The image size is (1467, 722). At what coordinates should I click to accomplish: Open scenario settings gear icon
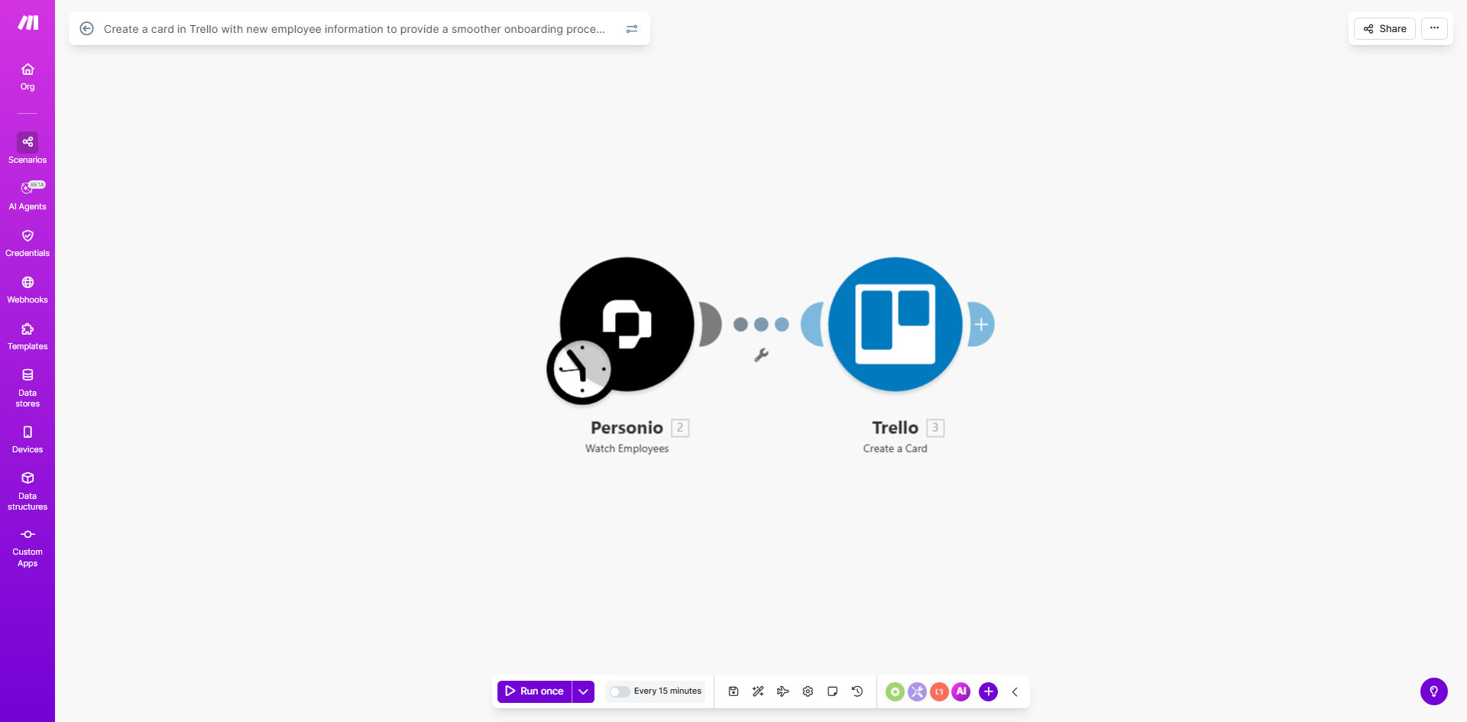808,691
